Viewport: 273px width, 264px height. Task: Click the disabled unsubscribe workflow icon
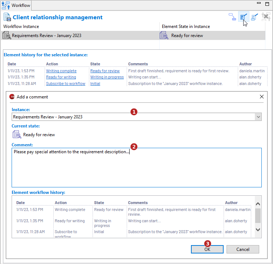point(266,17)
